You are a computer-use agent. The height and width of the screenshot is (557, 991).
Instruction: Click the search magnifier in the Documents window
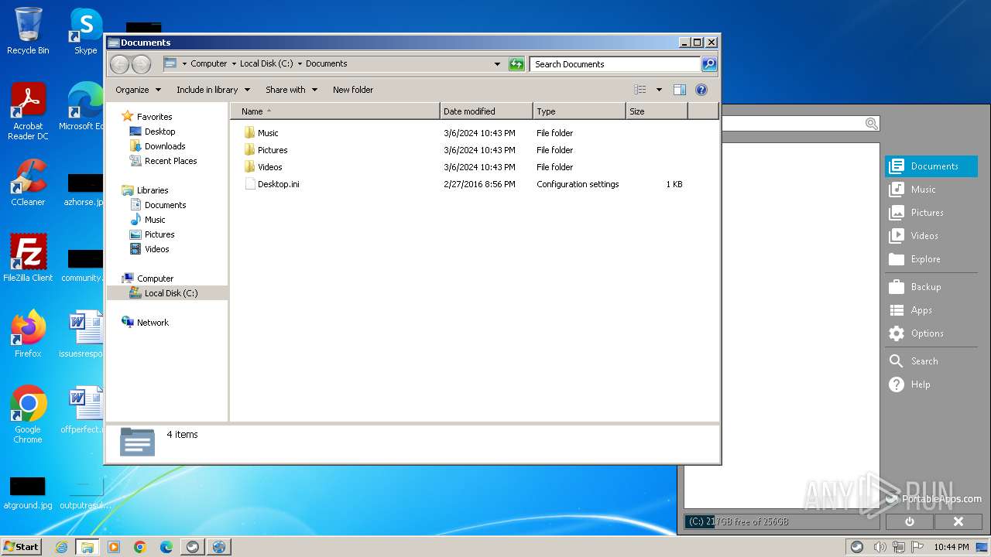point(709,64)
